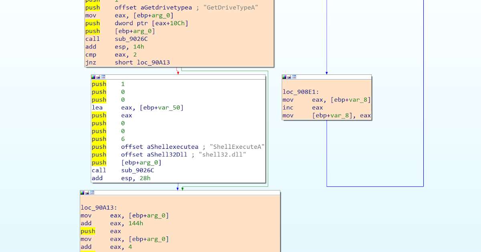
Task: Click the 'inc' instruction mnemonic
Action: click(x=288, y=108)
